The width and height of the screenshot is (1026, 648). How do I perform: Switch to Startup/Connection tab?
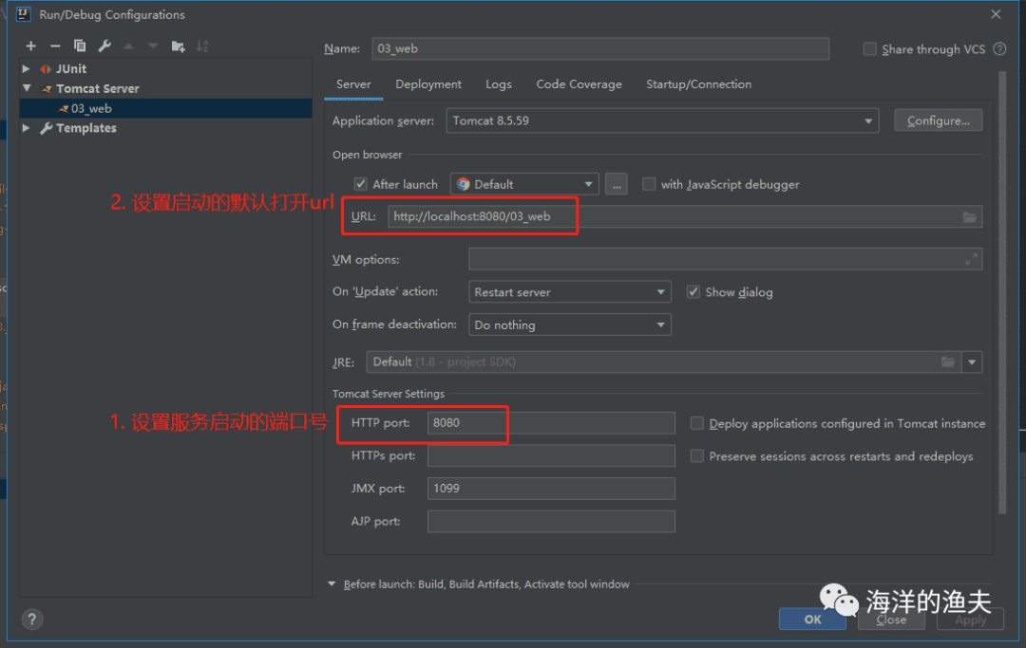699,84
